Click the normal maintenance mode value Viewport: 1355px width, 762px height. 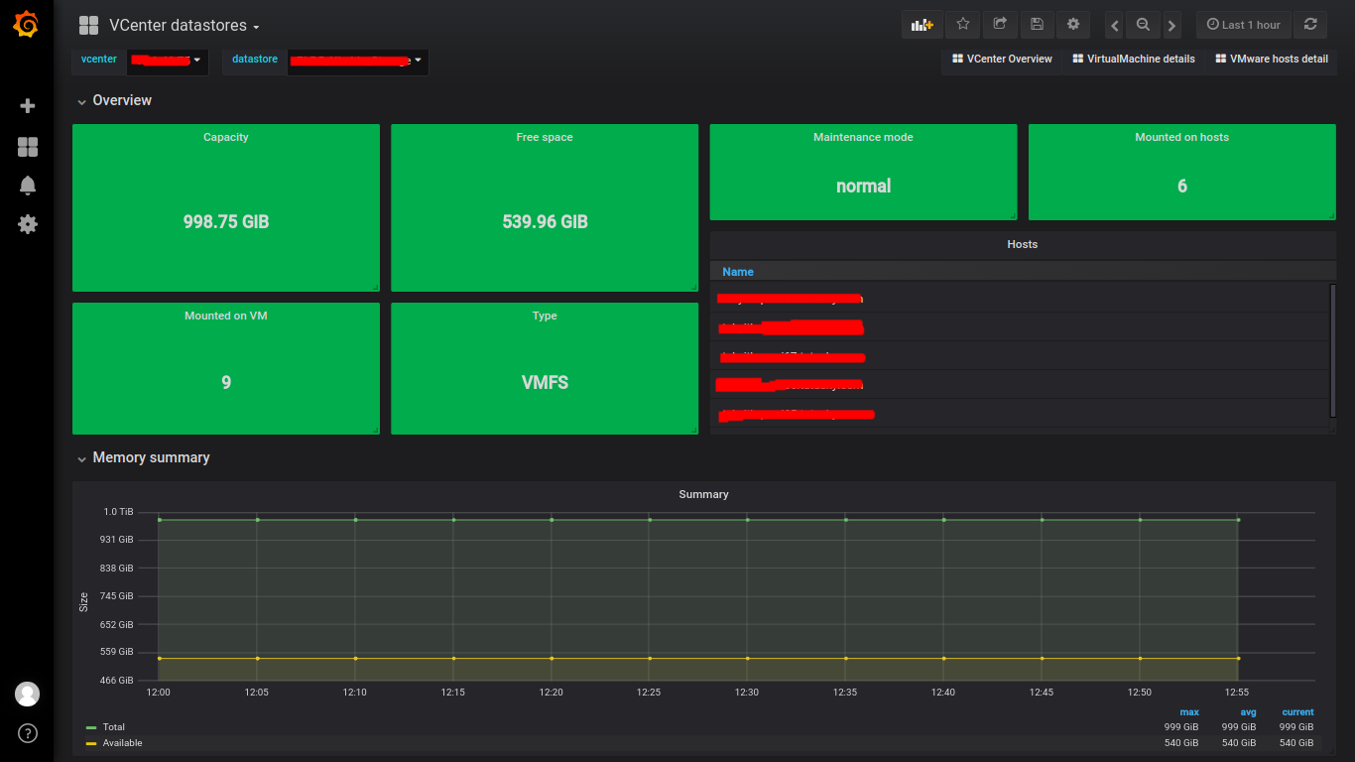click(863, 187)
